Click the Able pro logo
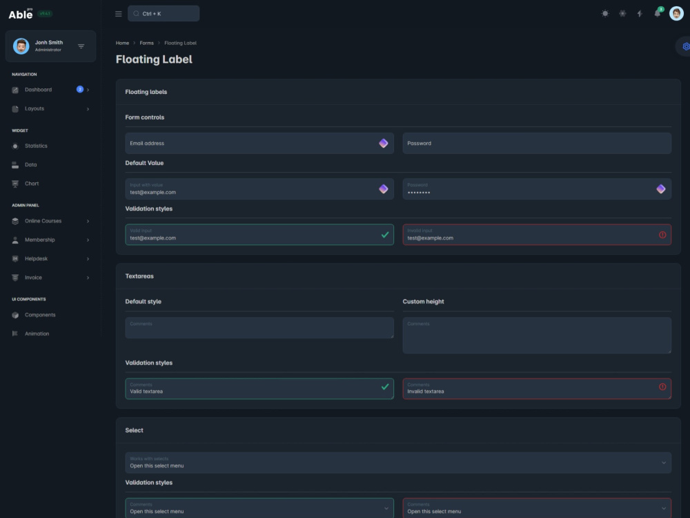The image size is (690, 518). 21,14
